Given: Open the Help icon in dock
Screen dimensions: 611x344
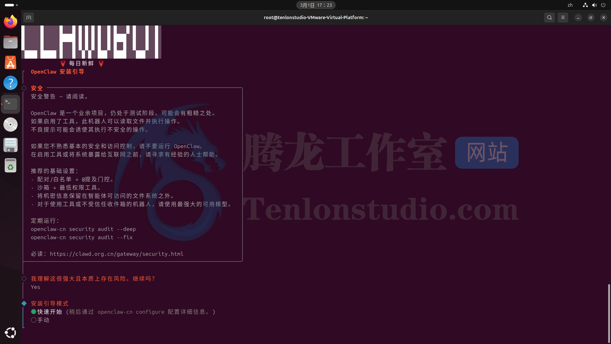Looking at the screenshot, I should point(11,83).
